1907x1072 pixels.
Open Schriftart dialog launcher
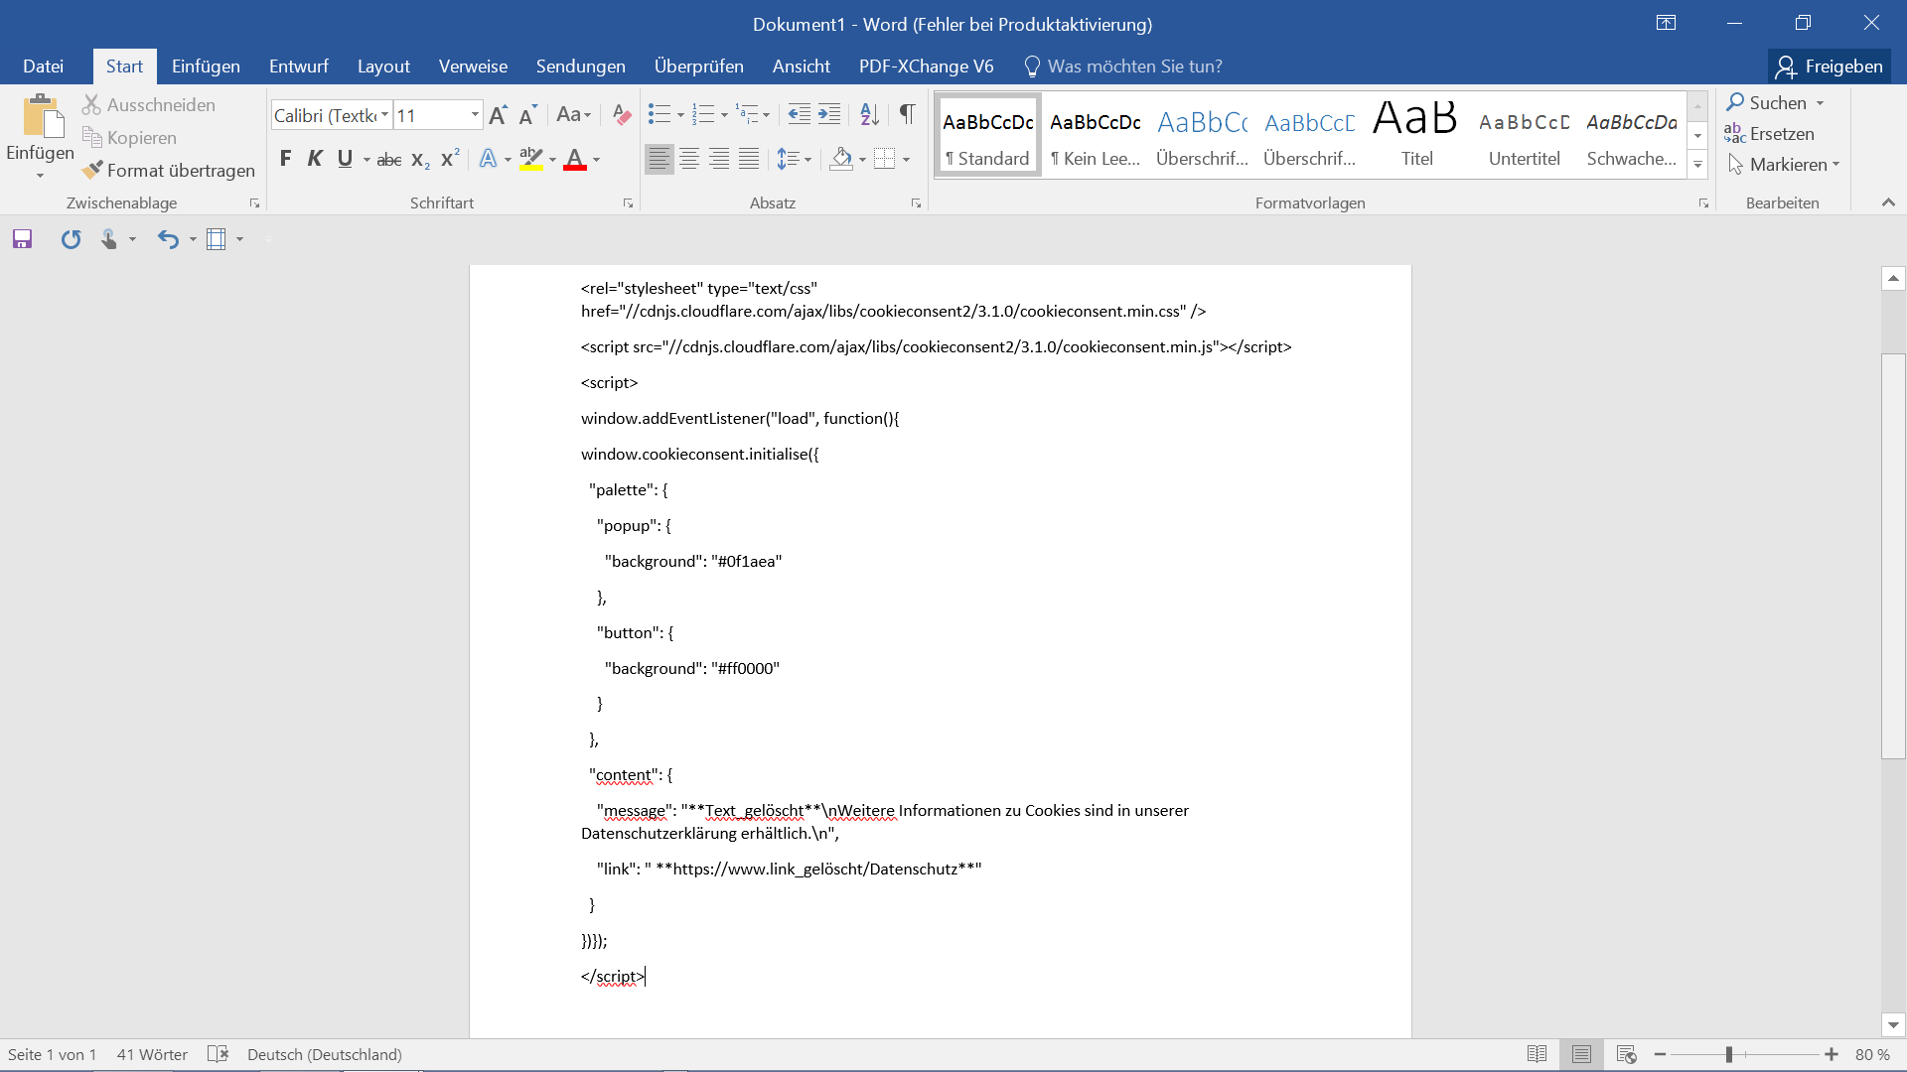(x=628, y=203)
